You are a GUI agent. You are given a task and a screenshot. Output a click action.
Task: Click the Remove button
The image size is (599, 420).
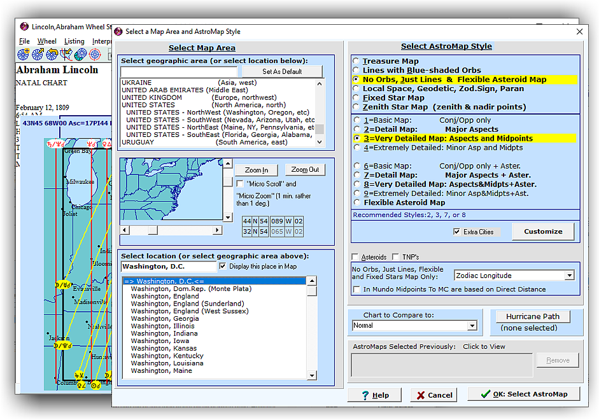[558, 360]
